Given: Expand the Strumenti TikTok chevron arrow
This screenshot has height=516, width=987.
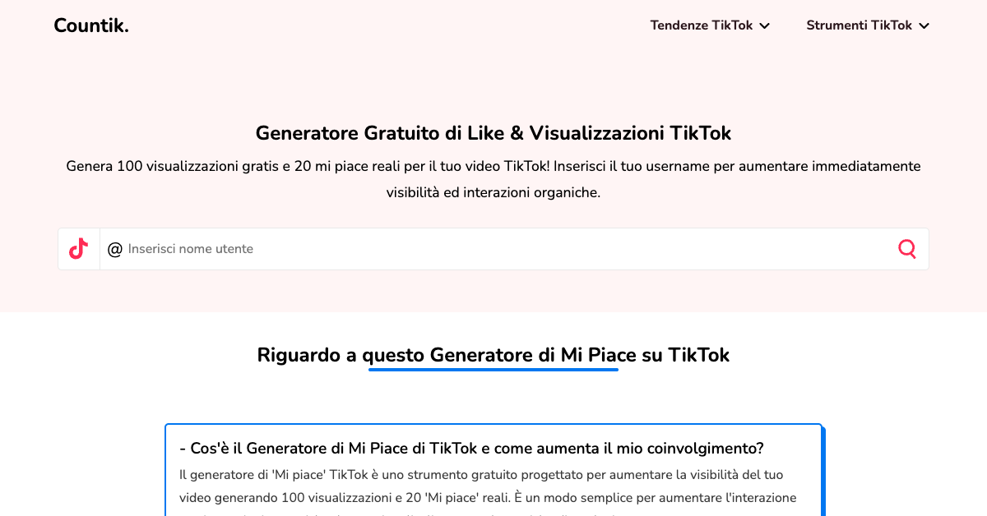Looking at the screenshot, I should (924, 25).
